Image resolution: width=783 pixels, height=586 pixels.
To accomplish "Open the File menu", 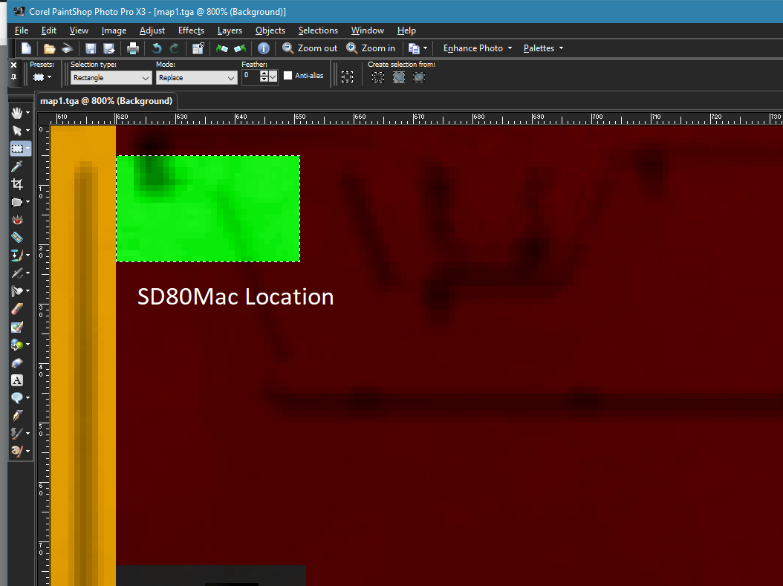I will (x=22, y=30).
